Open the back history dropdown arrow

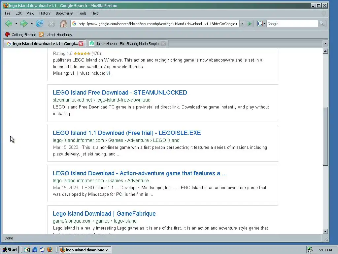[16, 23]
